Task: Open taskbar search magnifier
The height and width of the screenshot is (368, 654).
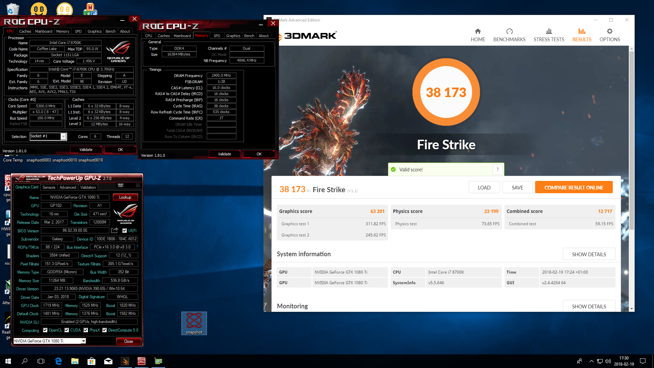Action: (x=25, y=361)
